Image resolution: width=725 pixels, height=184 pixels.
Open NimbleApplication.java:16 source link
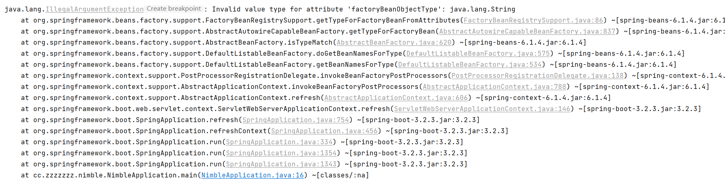252,175
